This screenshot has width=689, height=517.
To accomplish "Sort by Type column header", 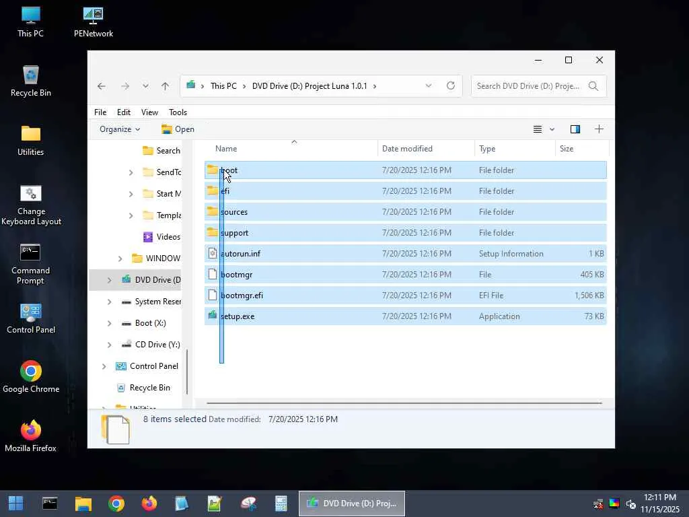I will pyautogui.click(x=515, y=149).
